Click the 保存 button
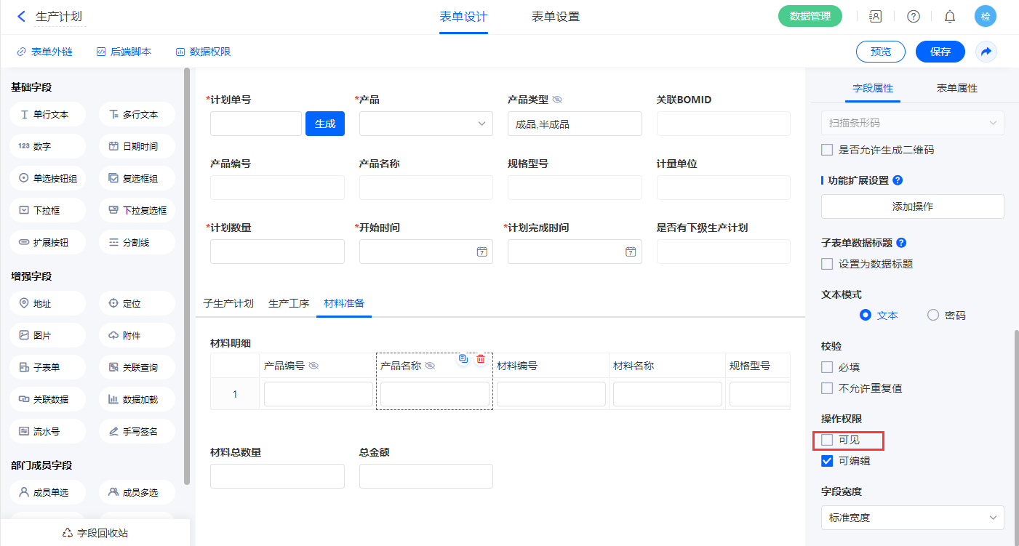This screenshot has height=546, width=1019. click(940, 52)
